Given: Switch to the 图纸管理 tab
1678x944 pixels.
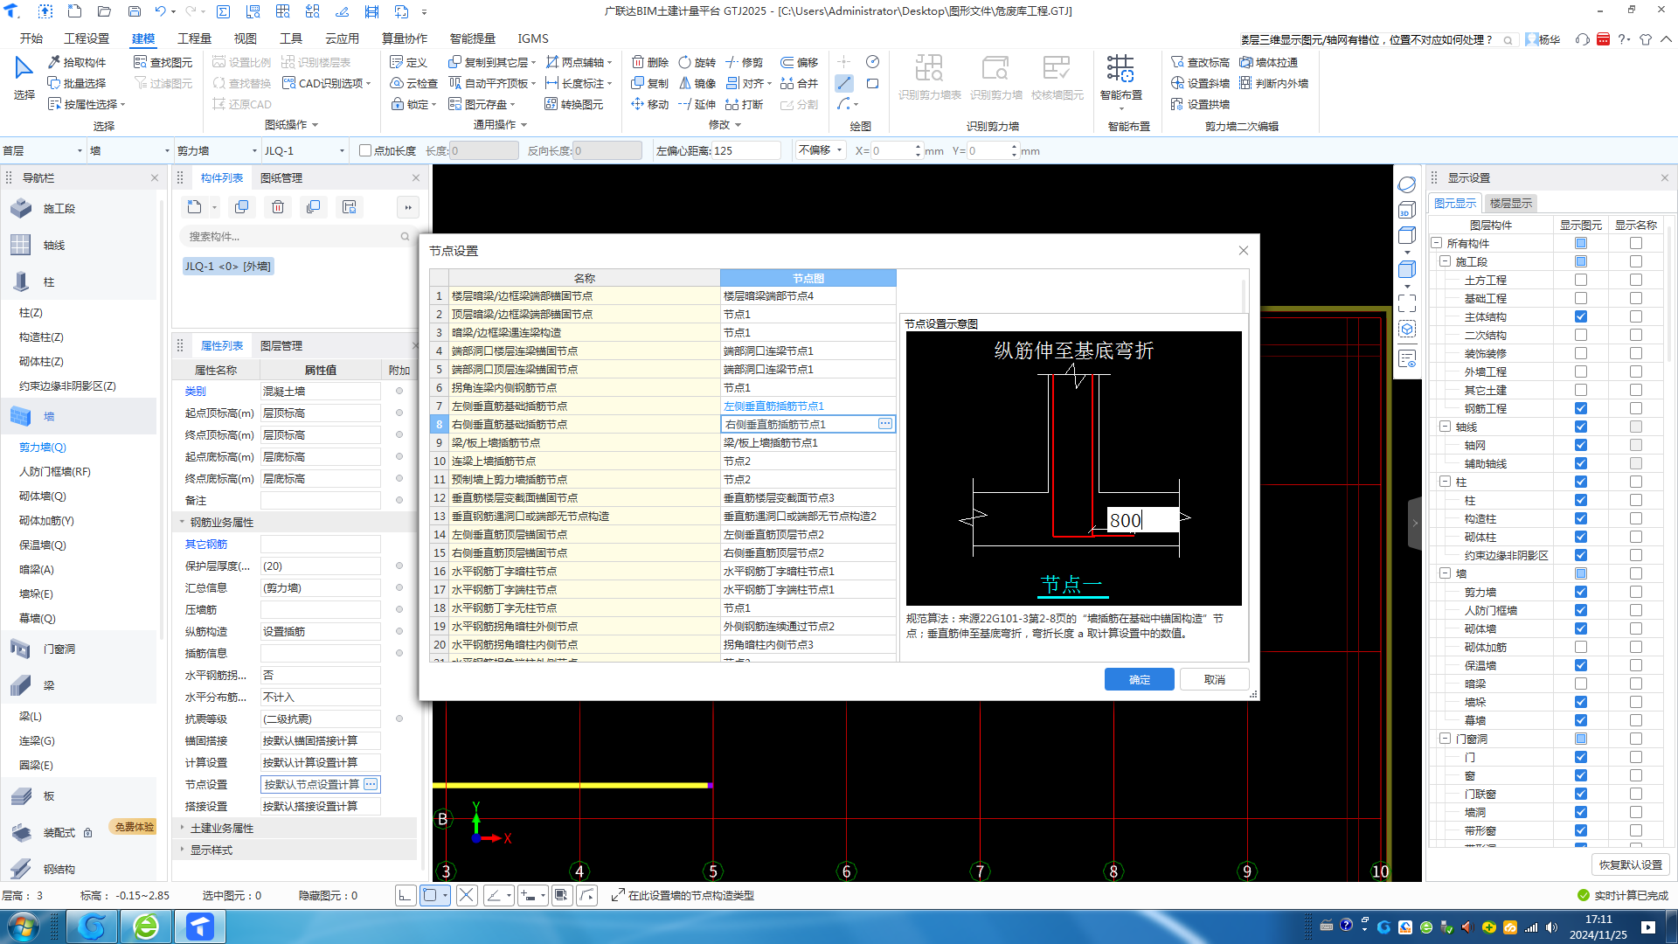Looking at the screenshot, I should point(281,177).
